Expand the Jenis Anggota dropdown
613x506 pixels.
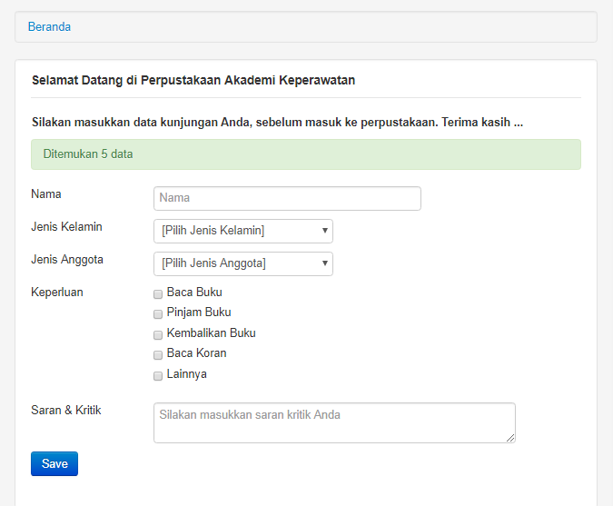tap(242, 263)
